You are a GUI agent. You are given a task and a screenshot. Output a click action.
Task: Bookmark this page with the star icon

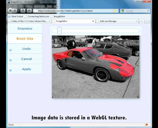[114, 11]
